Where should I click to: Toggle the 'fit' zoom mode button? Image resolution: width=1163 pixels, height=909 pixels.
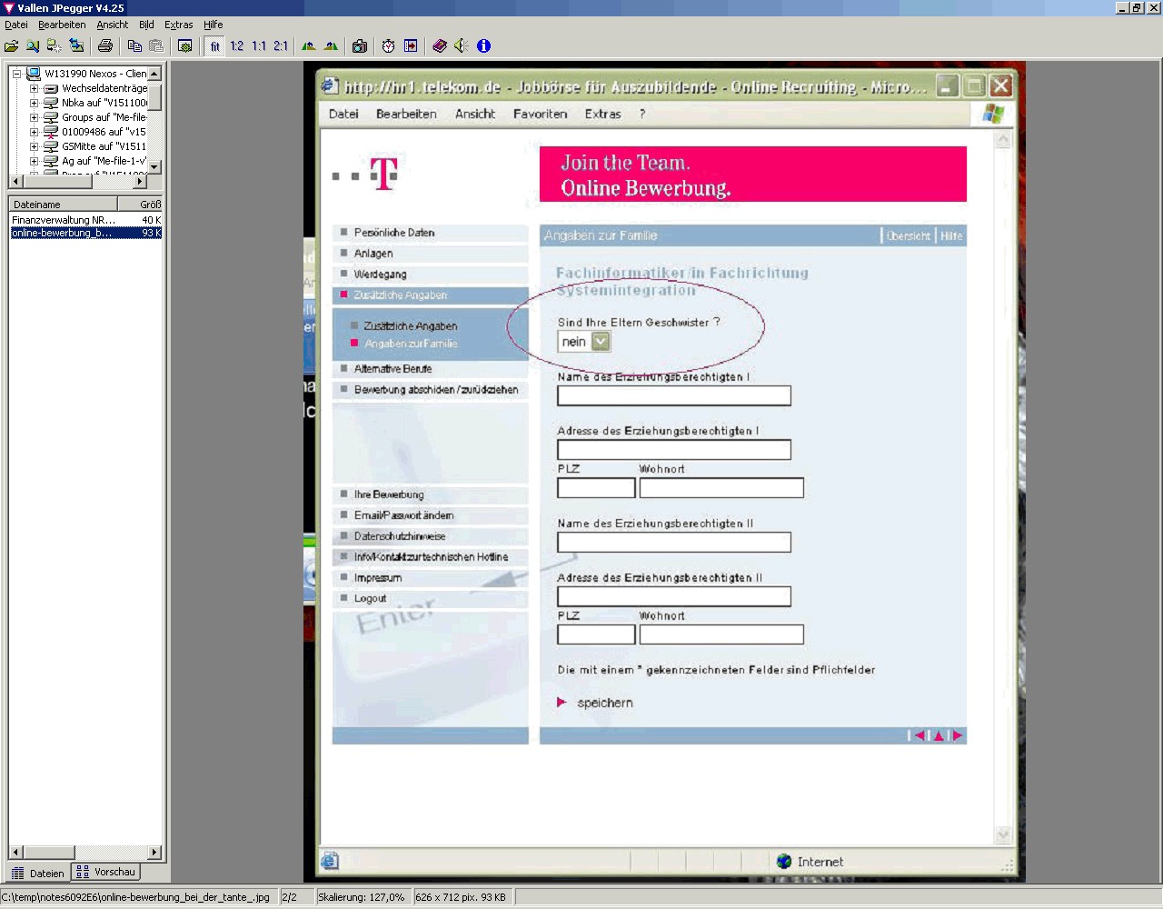pyautogui.click(x=215, y=45)
